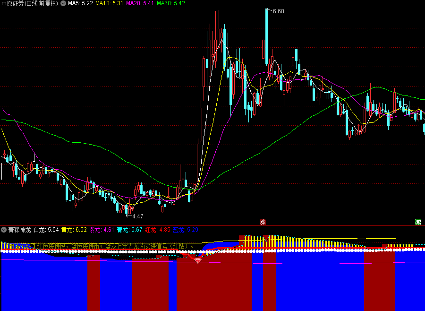This screenshot has width=425, height=311.
Task: Click the MA5 moving average label
Action: coord(80,3)
